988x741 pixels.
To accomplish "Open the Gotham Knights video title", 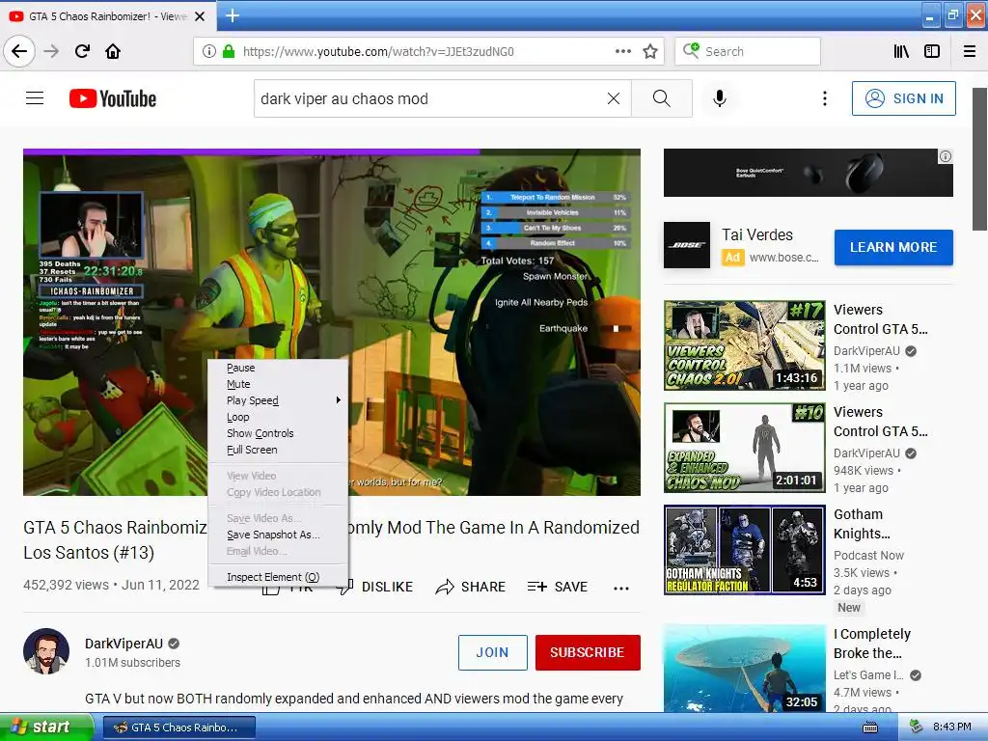I will coord(862,524).
